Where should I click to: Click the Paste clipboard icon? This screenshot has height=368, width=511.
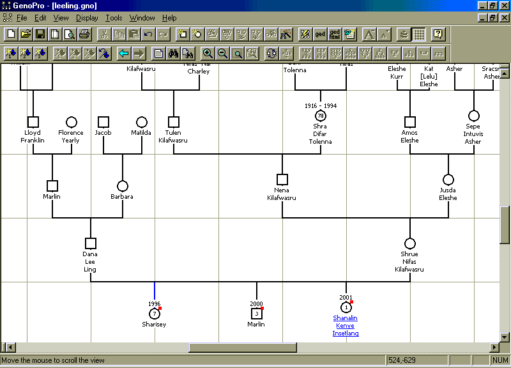coord(134,34)
